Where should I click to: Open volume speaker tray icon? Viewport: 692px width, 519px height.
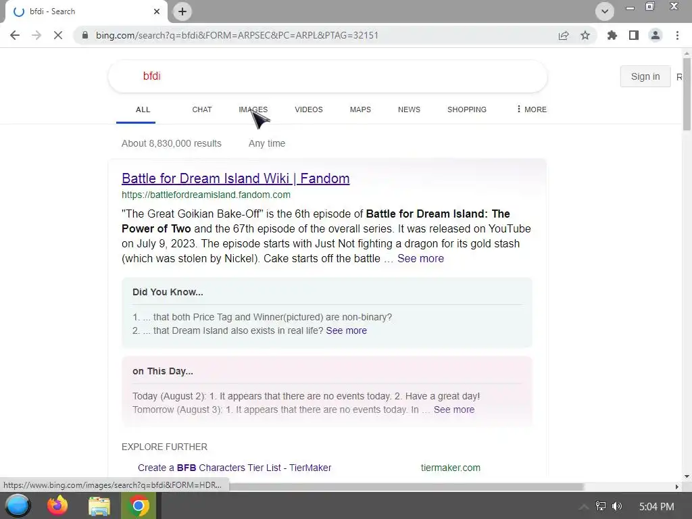[617, 506]
